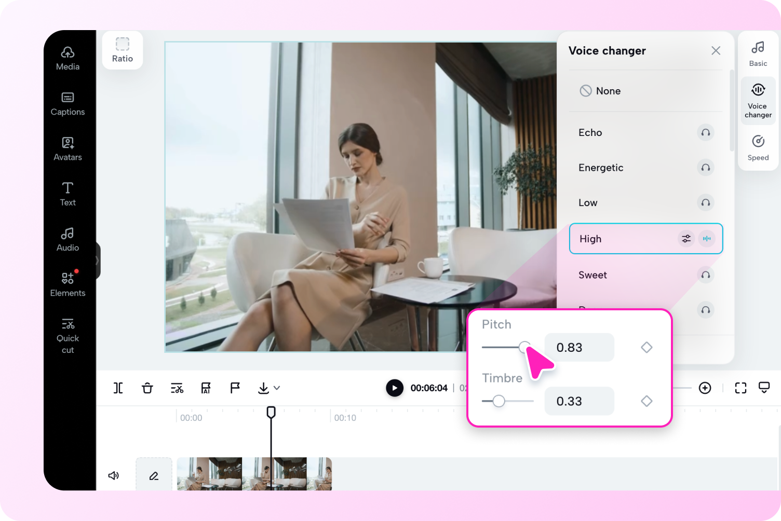Open the display preview dropdown
Viewport: 781px width, 521px height.
point(763,388)
